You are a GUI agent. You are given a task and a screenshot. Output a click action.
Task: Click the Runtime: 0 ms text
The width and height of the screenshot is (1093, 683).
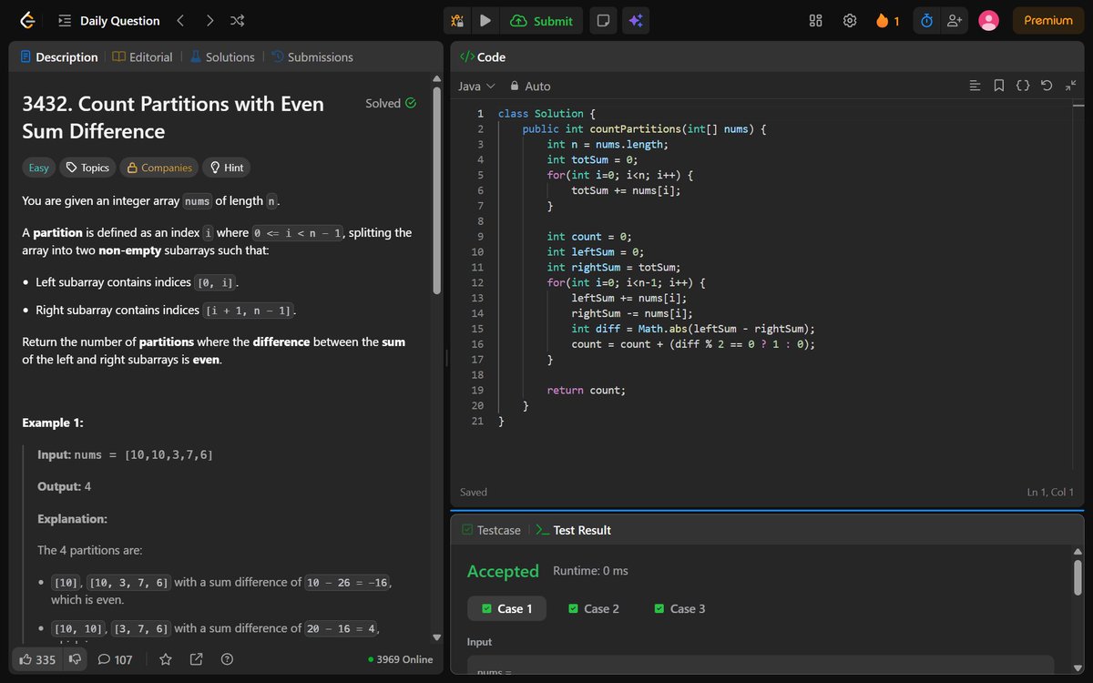point(590,571)
